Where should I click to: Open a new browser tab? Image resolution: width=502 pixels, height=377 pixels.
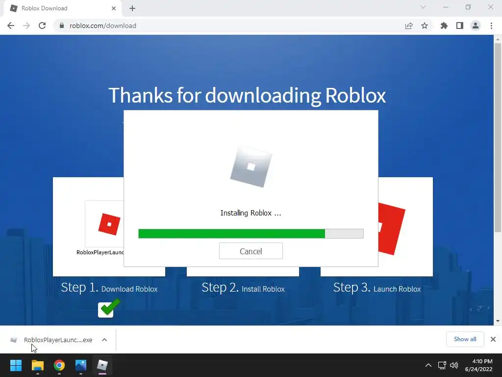pos(132,8)
